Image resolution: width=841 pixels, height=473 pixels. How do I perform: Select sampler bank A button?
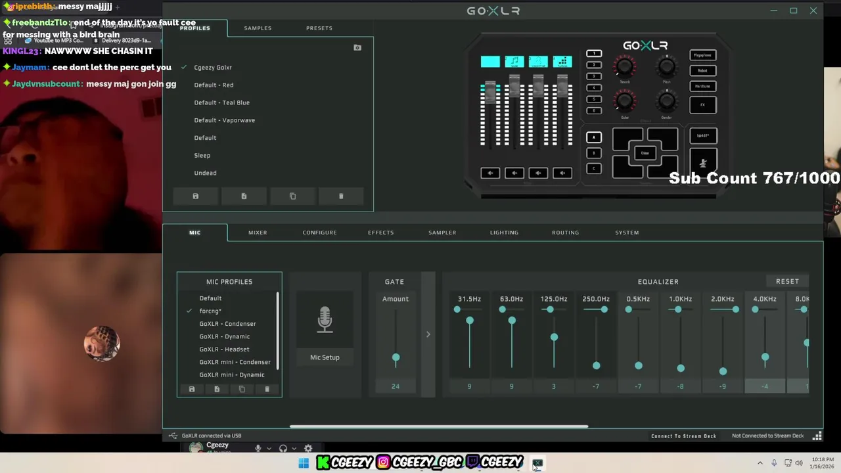[x=594, y=137]
